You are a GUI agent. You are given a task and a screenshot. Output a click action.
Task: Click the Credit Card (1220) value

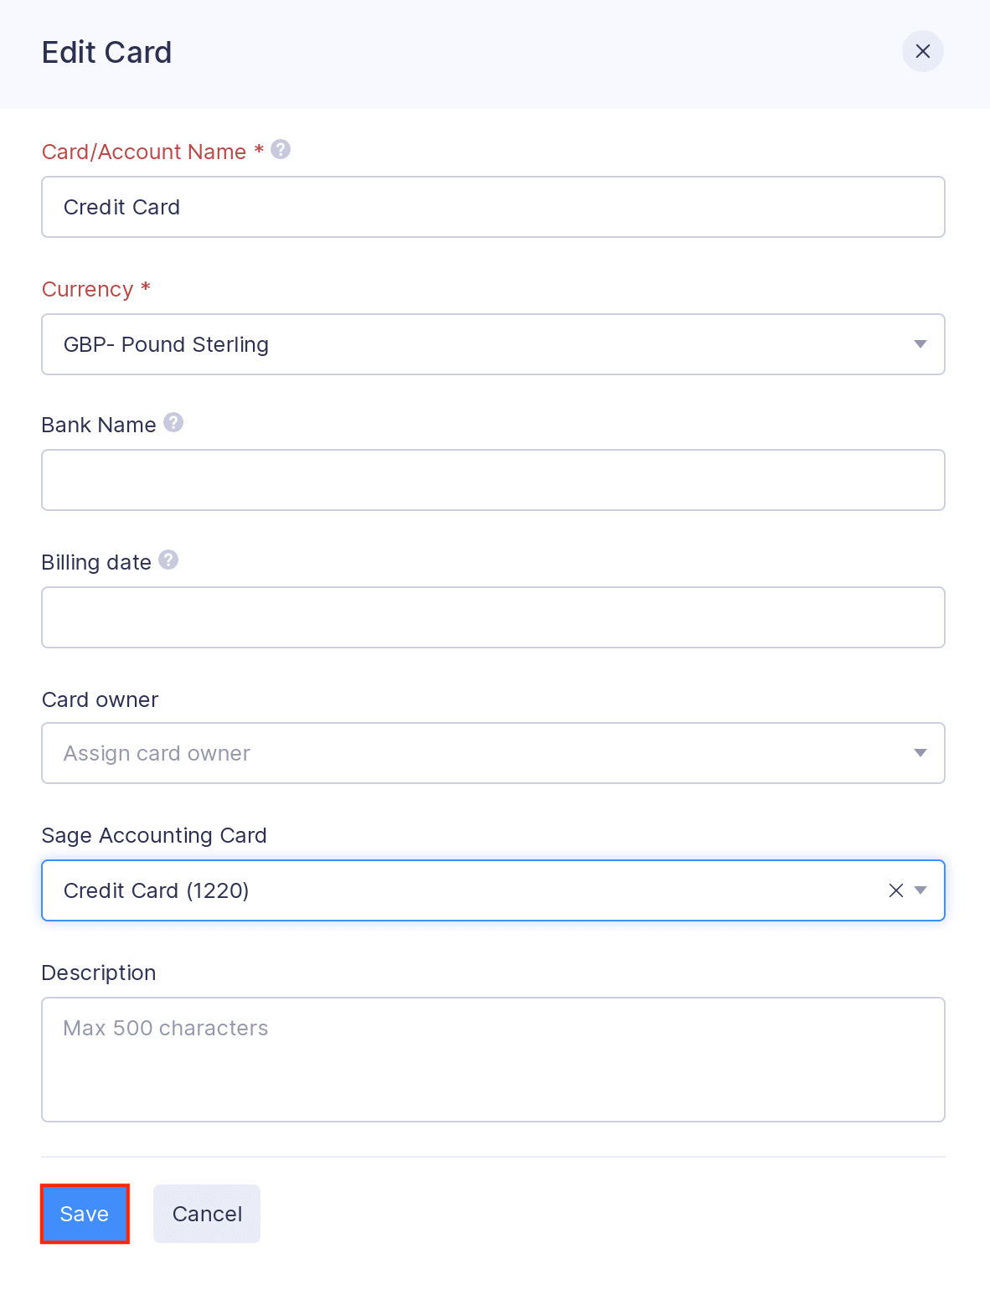[156, 890]
